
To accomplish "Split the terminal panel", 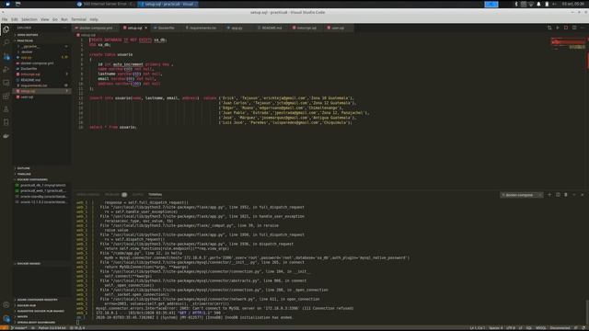I will pyautogui.click(x=558, y=195).
